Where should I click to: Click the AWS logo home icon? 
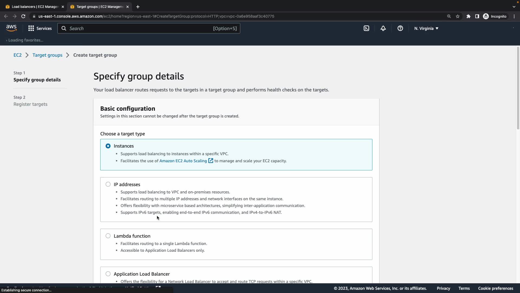click(11, 28)
